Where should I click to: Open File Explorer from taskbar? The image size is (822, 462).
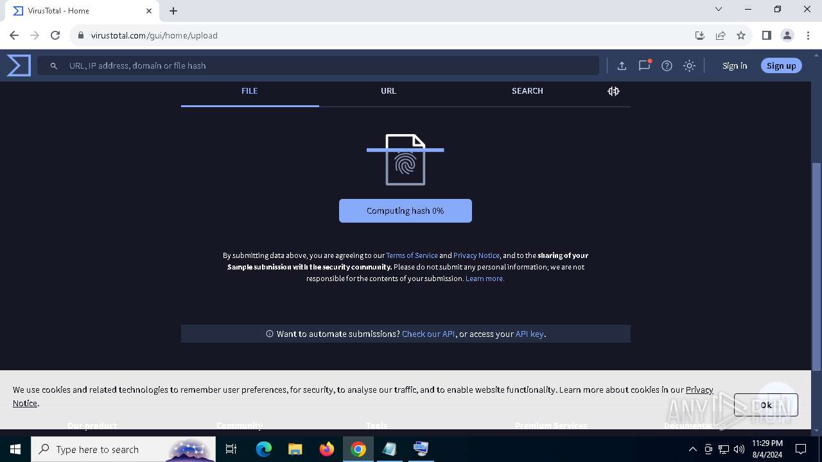tap(295, 449)
